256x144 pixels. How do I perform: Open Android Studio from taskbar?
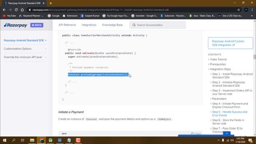pyautogui.click(x=50, y=140)
